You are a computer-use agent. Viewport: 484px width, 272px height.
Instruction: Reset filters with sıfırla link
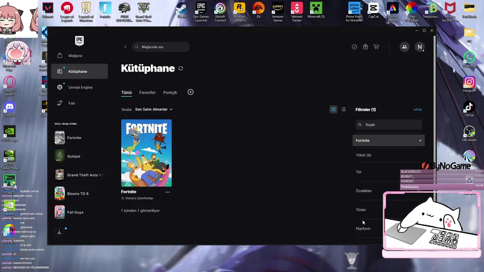point(417,110)
